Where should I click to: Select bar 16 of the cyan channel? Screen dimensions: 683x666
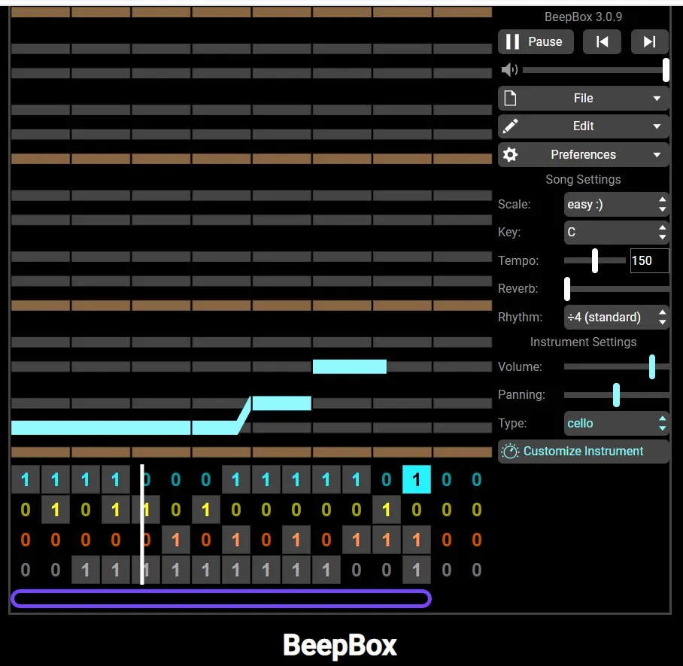click(477, 479)
